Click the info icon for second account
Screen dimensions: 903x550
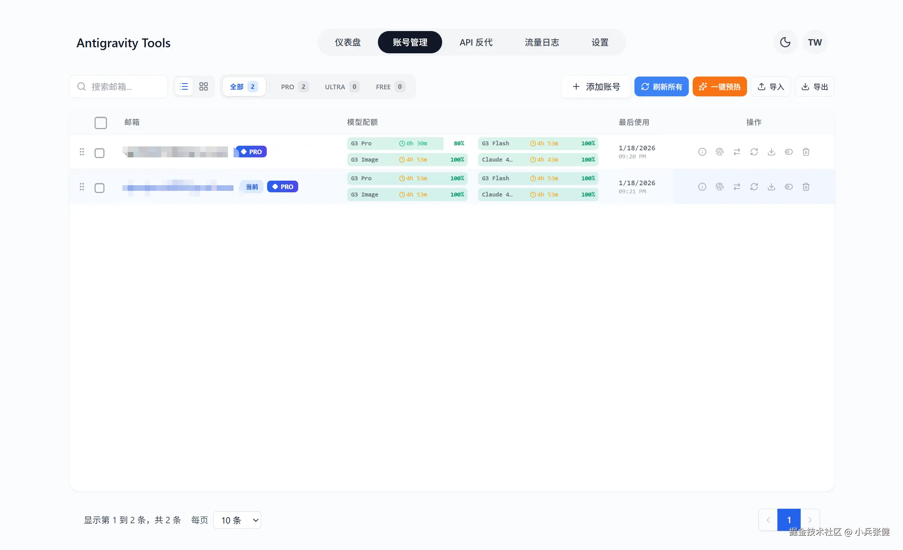(x=702, y=187)
